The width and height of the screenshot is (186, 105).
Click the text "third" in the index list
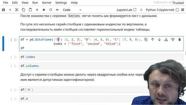[110, 44]
